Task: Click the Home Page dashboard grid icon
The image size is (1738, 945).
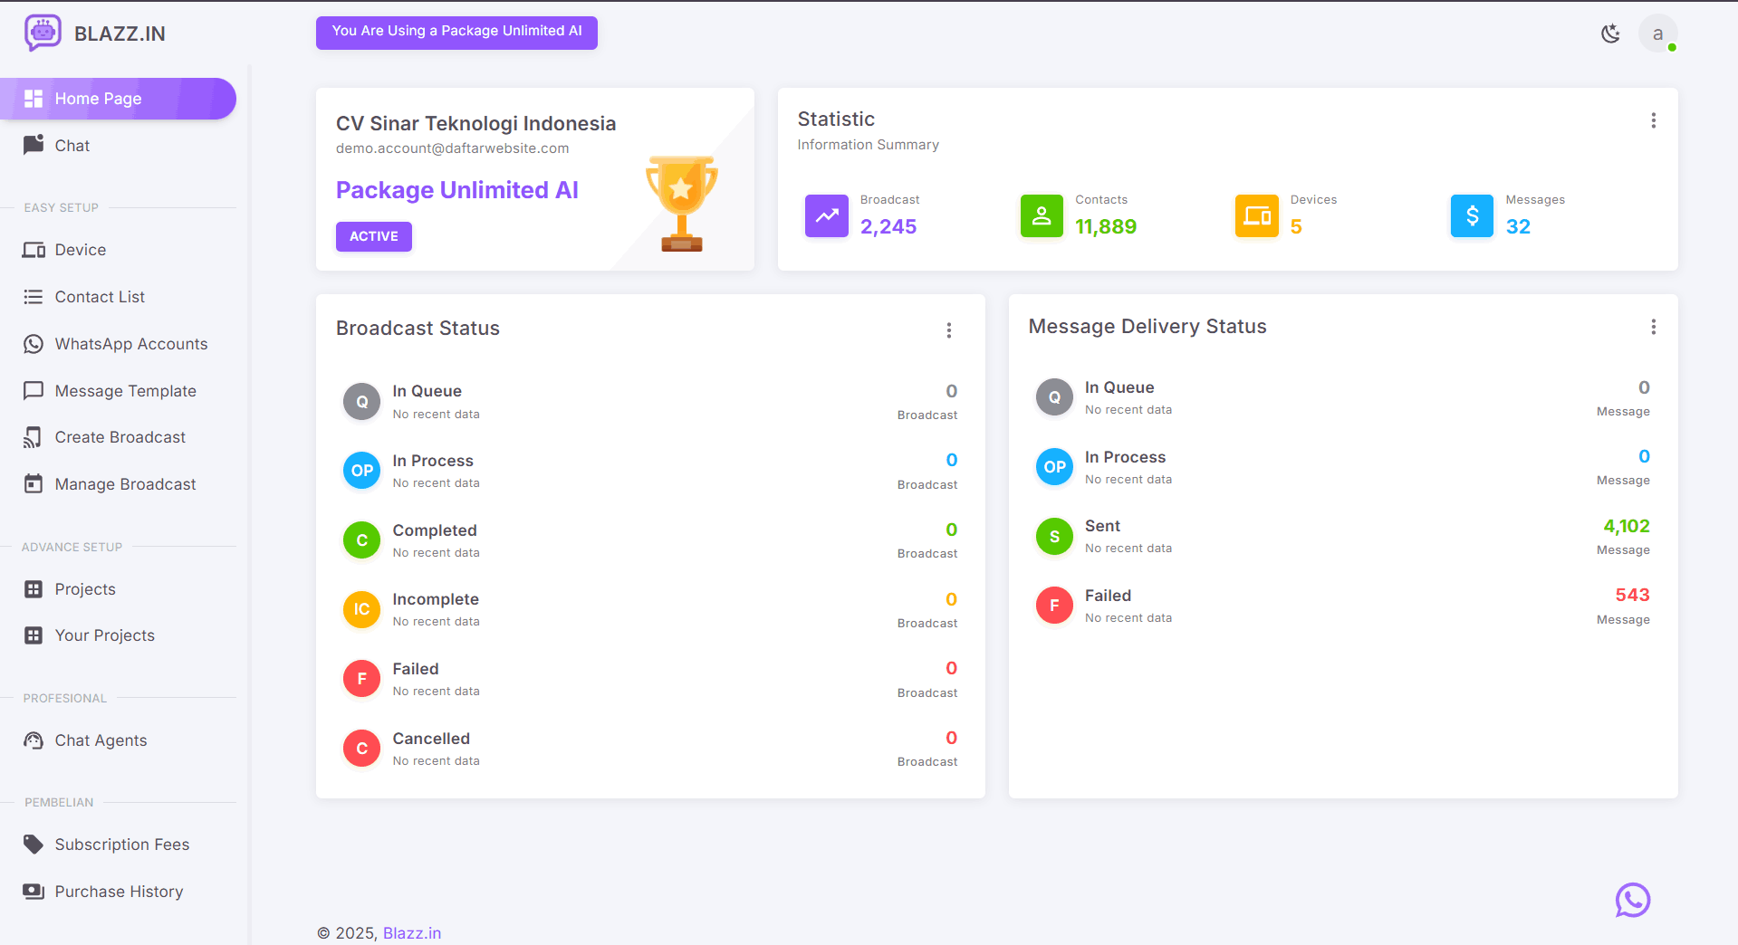Action: pos(34,99)
